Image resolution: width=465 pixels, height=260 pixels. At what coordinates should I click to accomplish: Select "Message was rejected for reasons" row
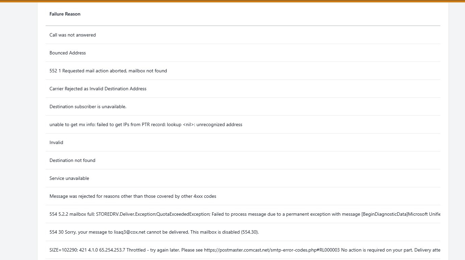coord(133,196)
